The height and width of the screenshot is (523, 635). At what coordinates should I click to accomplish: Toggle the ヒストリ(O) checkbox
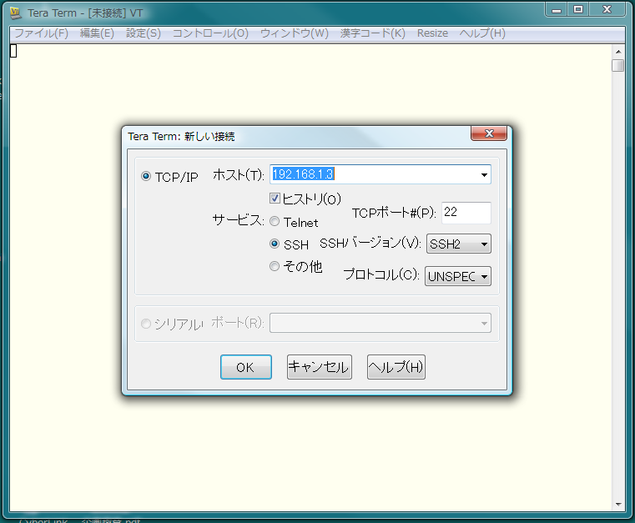(275, 199)
